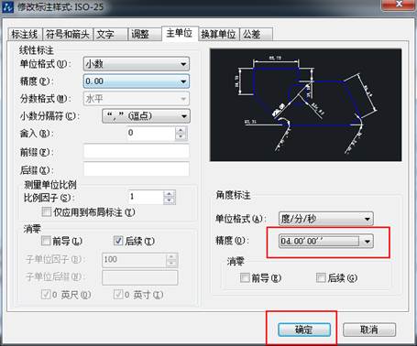417x346 pixels.
Task: Select the 文字 tab
Action: coord(110,34)
